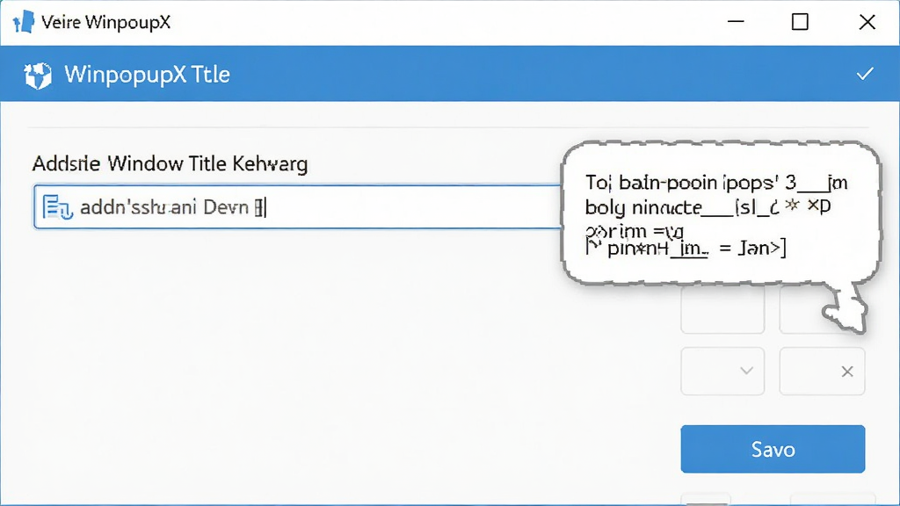The width and height of the screenshot is (900, 506).
Task: Minimize the Veire WinpoupX window
Action: tap(736, 22)
